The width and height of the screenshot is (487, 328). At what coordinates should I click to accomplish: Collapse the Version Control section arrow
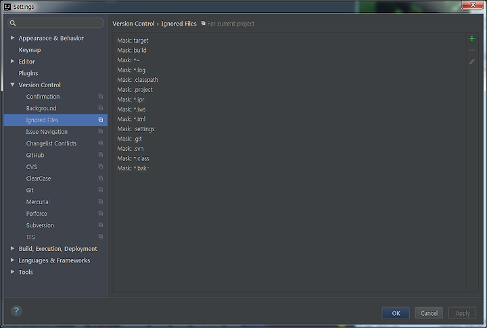pos(12,85)
